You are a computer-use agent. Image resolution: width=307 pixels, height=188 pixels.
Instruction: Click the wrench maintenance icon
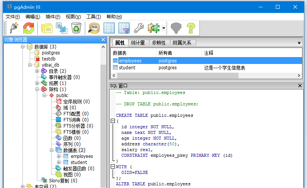tap(139, 28)
